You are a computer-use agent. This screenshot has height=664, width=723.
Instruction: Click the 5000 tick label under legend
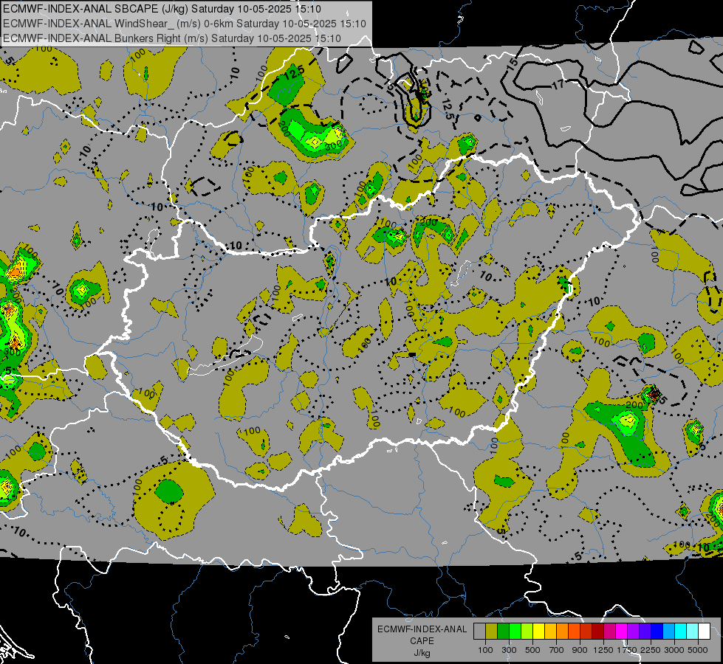tap(698, 650)
